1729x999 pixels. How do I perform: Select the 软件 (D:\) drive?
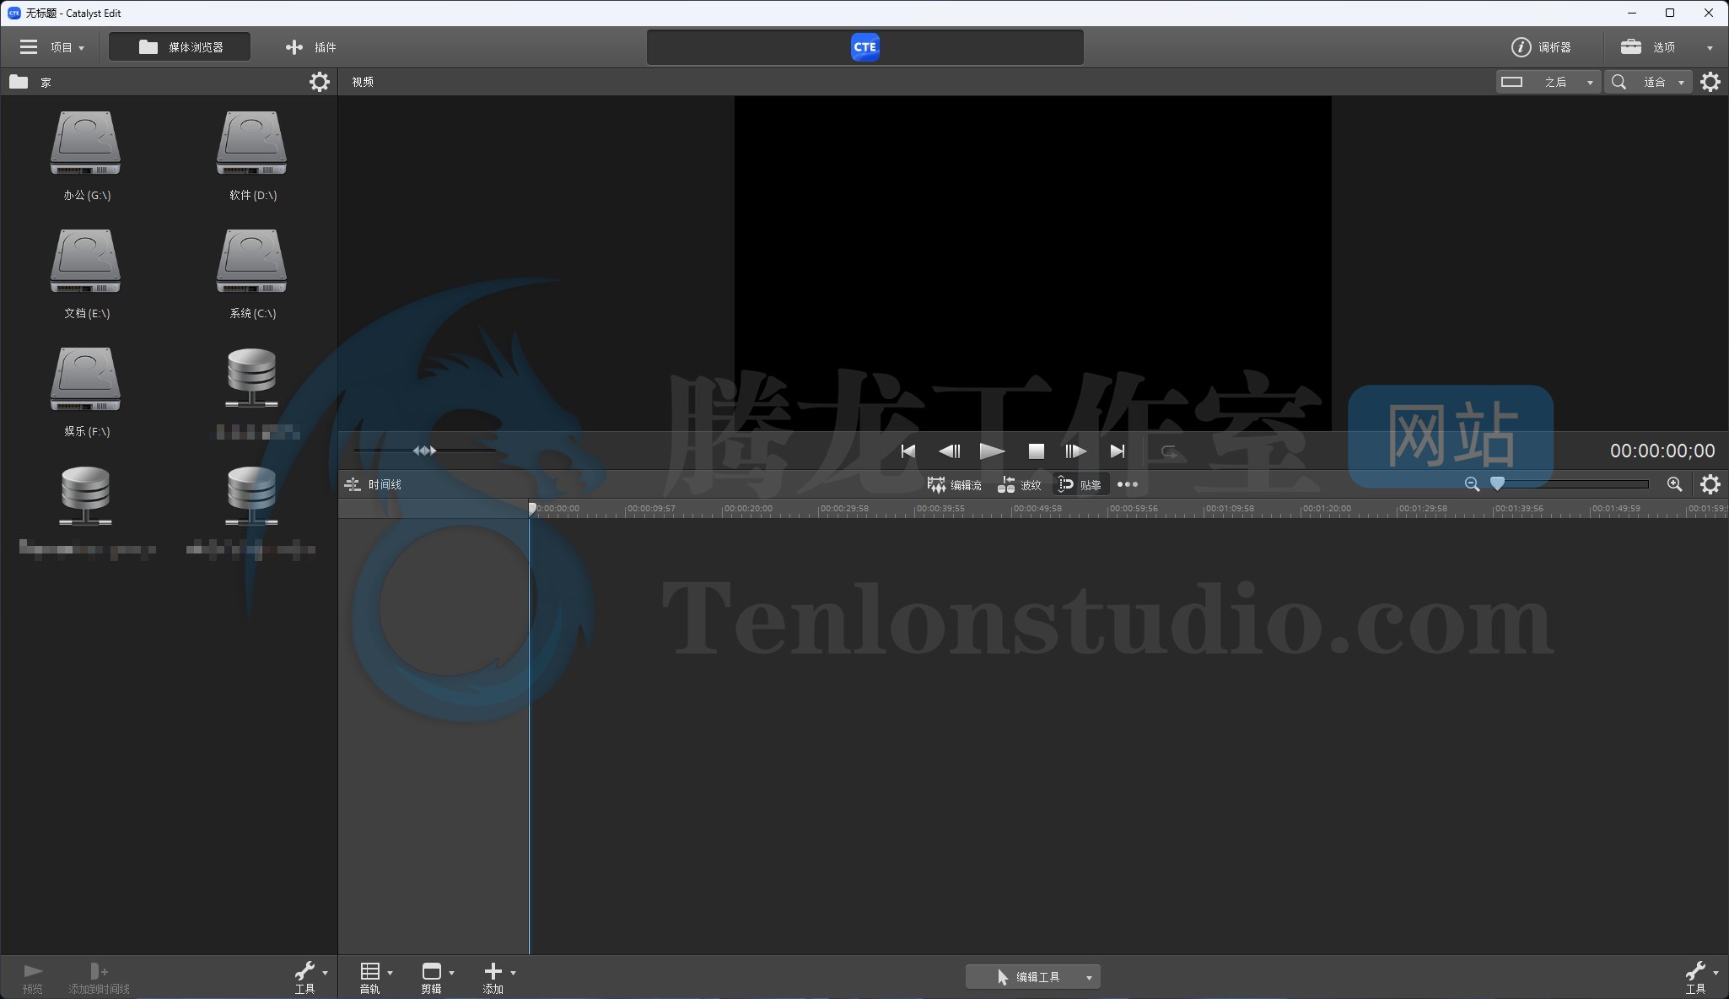[252, 157]
